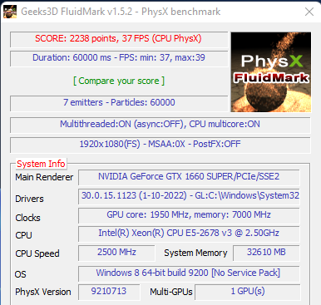Click the OS label
The image size is (321, 305).
(20, 274)
